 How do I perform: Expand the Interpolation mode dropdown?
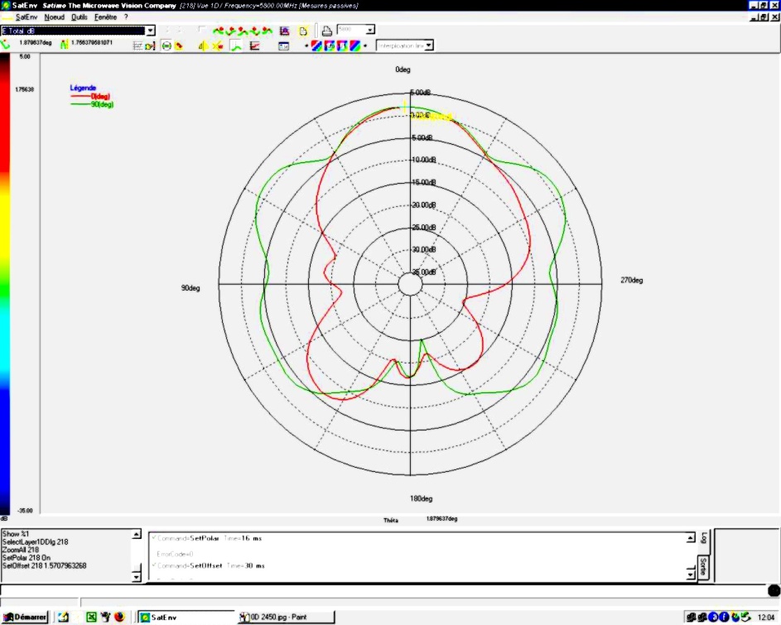[429, 46]
